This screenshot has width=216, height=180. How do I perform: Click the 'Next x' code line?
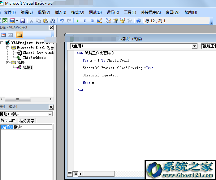[88, 83]
